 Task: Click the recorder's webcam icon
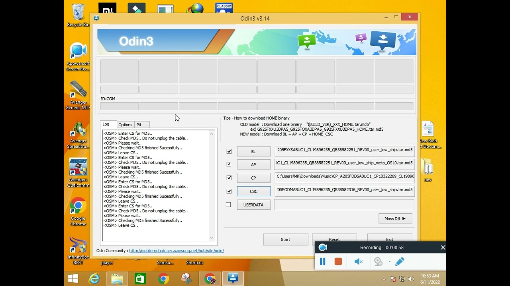point(379,262)
